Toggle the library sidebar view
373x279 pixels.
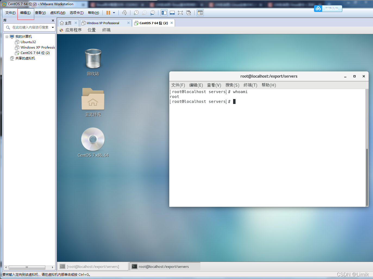pos(164,13)
